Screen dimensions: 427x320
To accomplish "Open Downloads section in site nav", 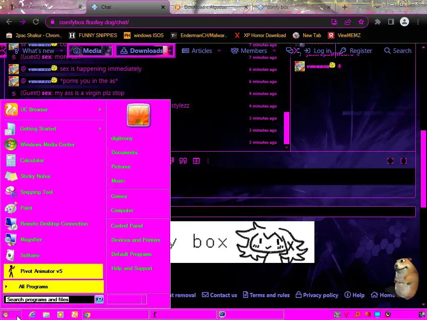I will pos(142,50).
